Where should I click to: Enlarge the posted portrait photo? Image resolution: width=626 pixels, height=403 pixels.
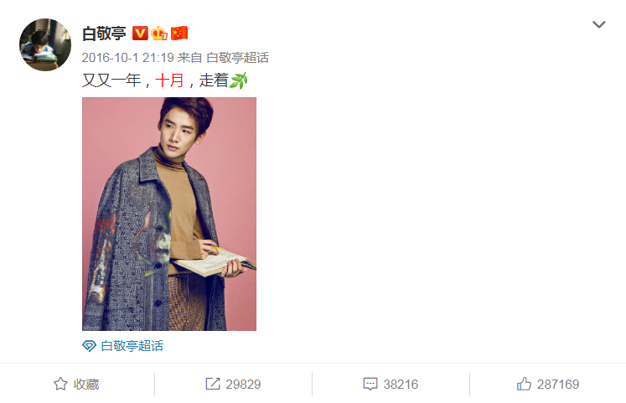point(169,214)
